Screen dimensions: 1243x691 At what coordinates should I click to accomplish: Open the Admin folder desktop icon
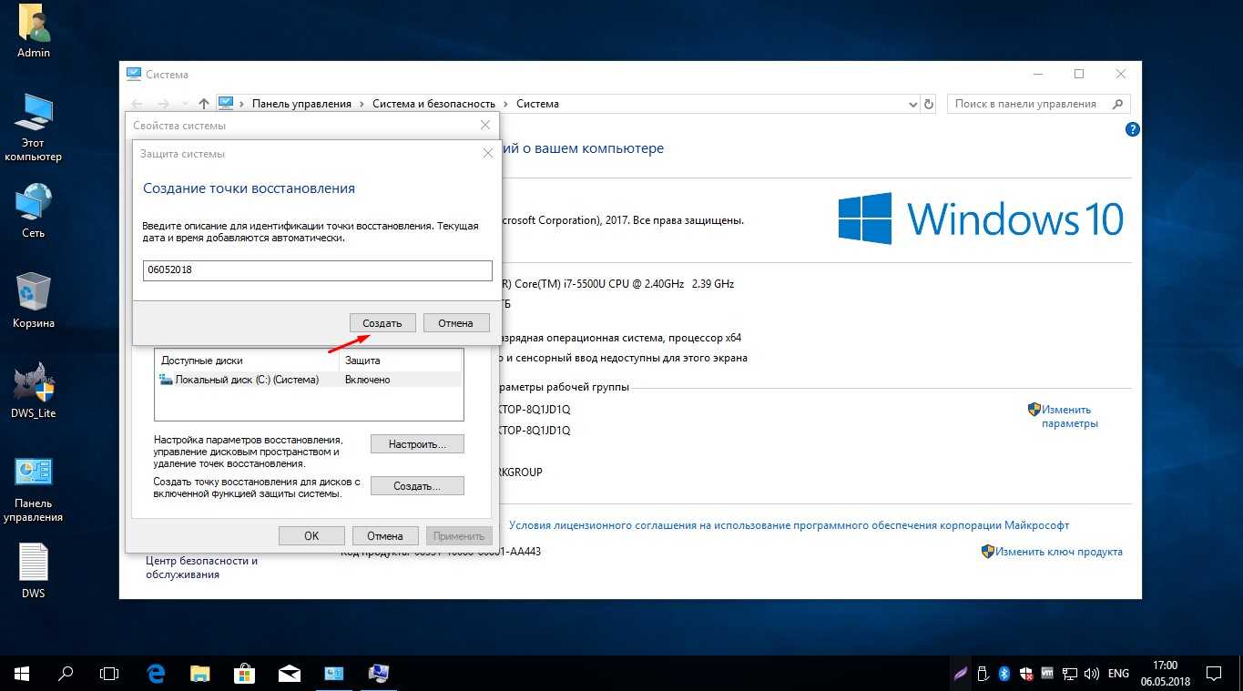34,32
